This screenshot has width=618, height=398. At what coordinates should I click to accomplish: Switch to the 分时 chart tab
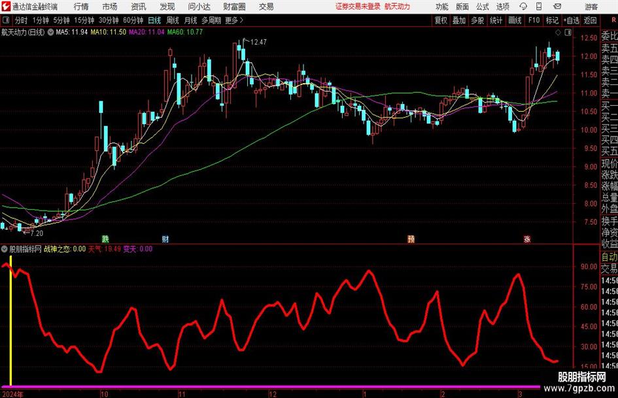[21, 20]
